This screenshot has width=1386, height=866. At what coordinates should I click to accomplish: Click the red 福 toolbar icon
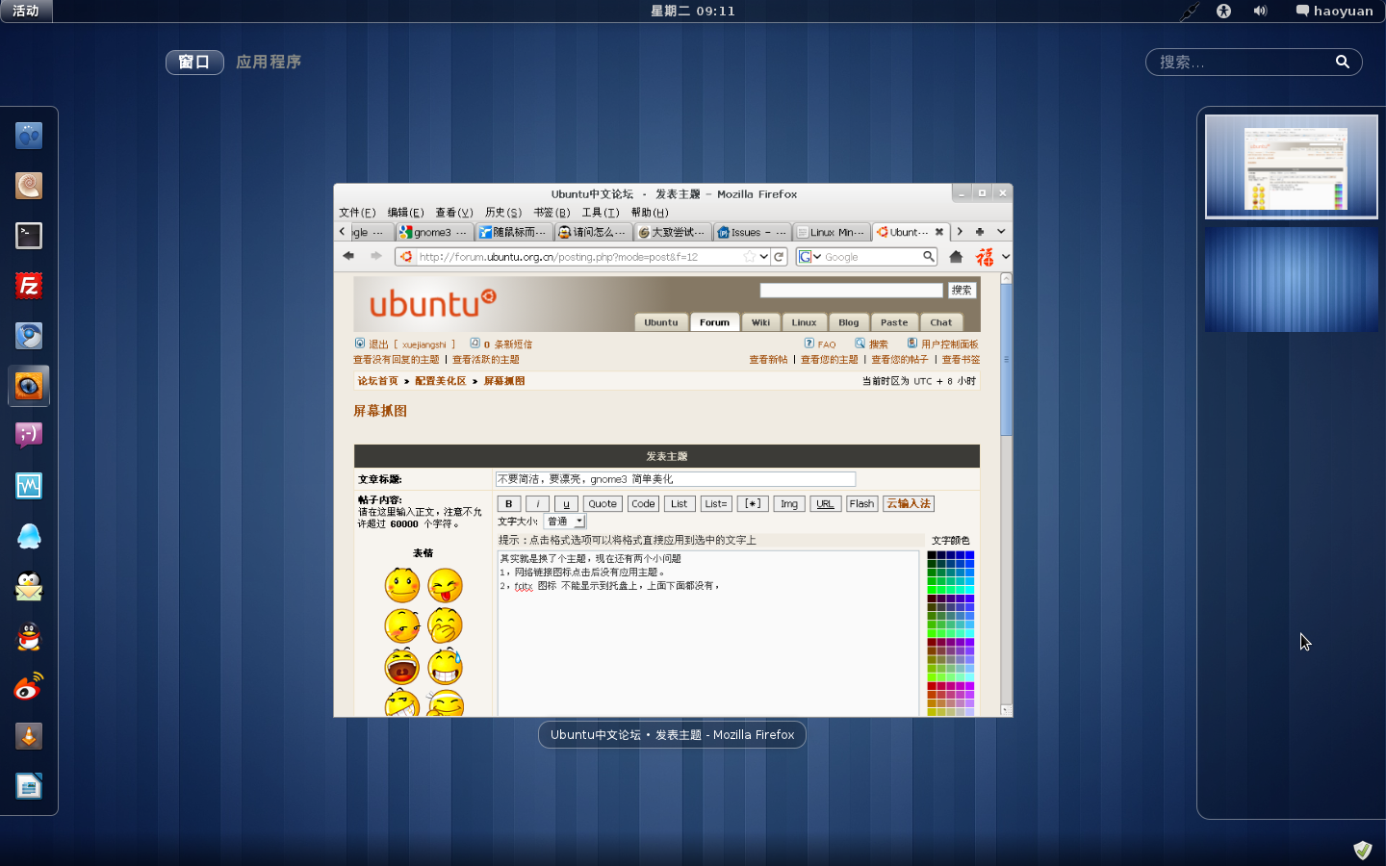[x=985, y=257]
